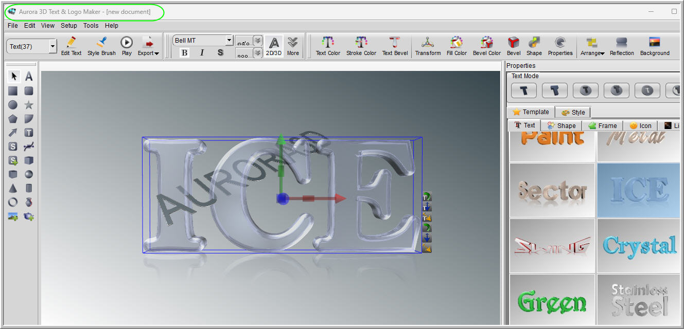
Task: Toggle the S shadow text style
Action: click(220, 52)
